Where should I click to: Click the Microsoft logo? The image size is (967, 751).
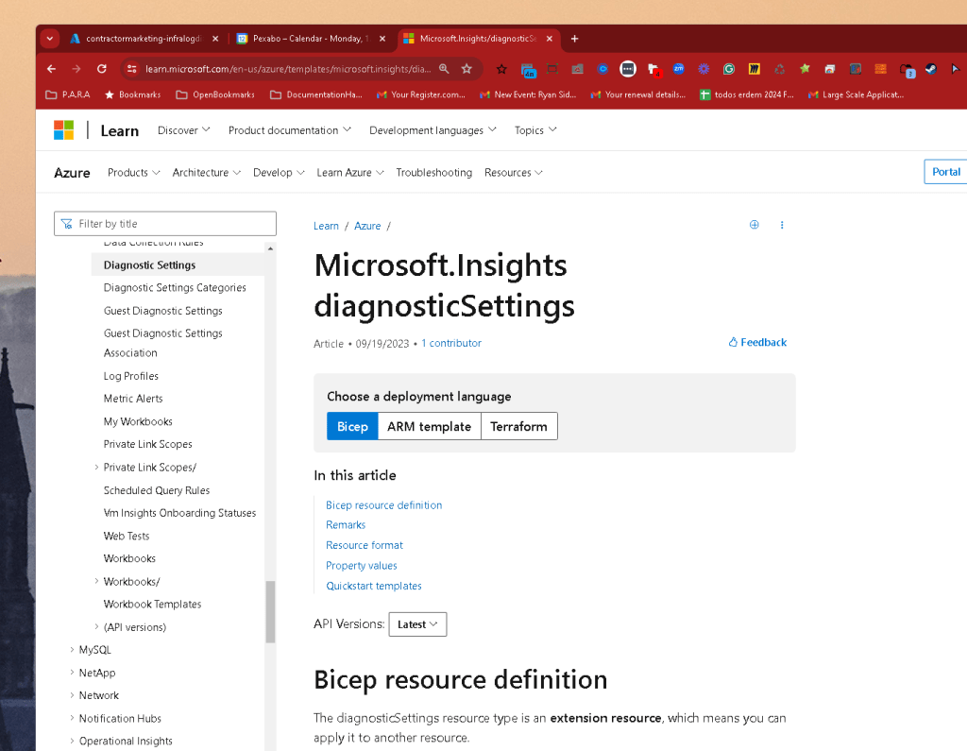(63, 130)
